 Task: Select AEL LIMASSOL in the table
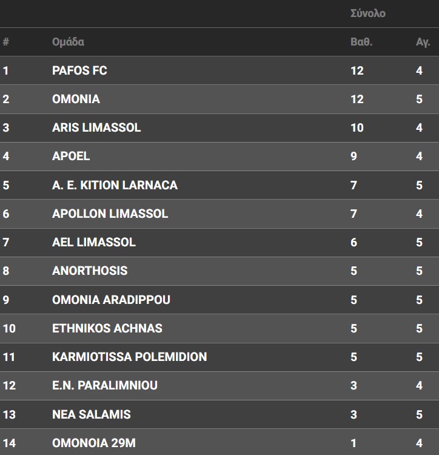[x=93, y=242]
